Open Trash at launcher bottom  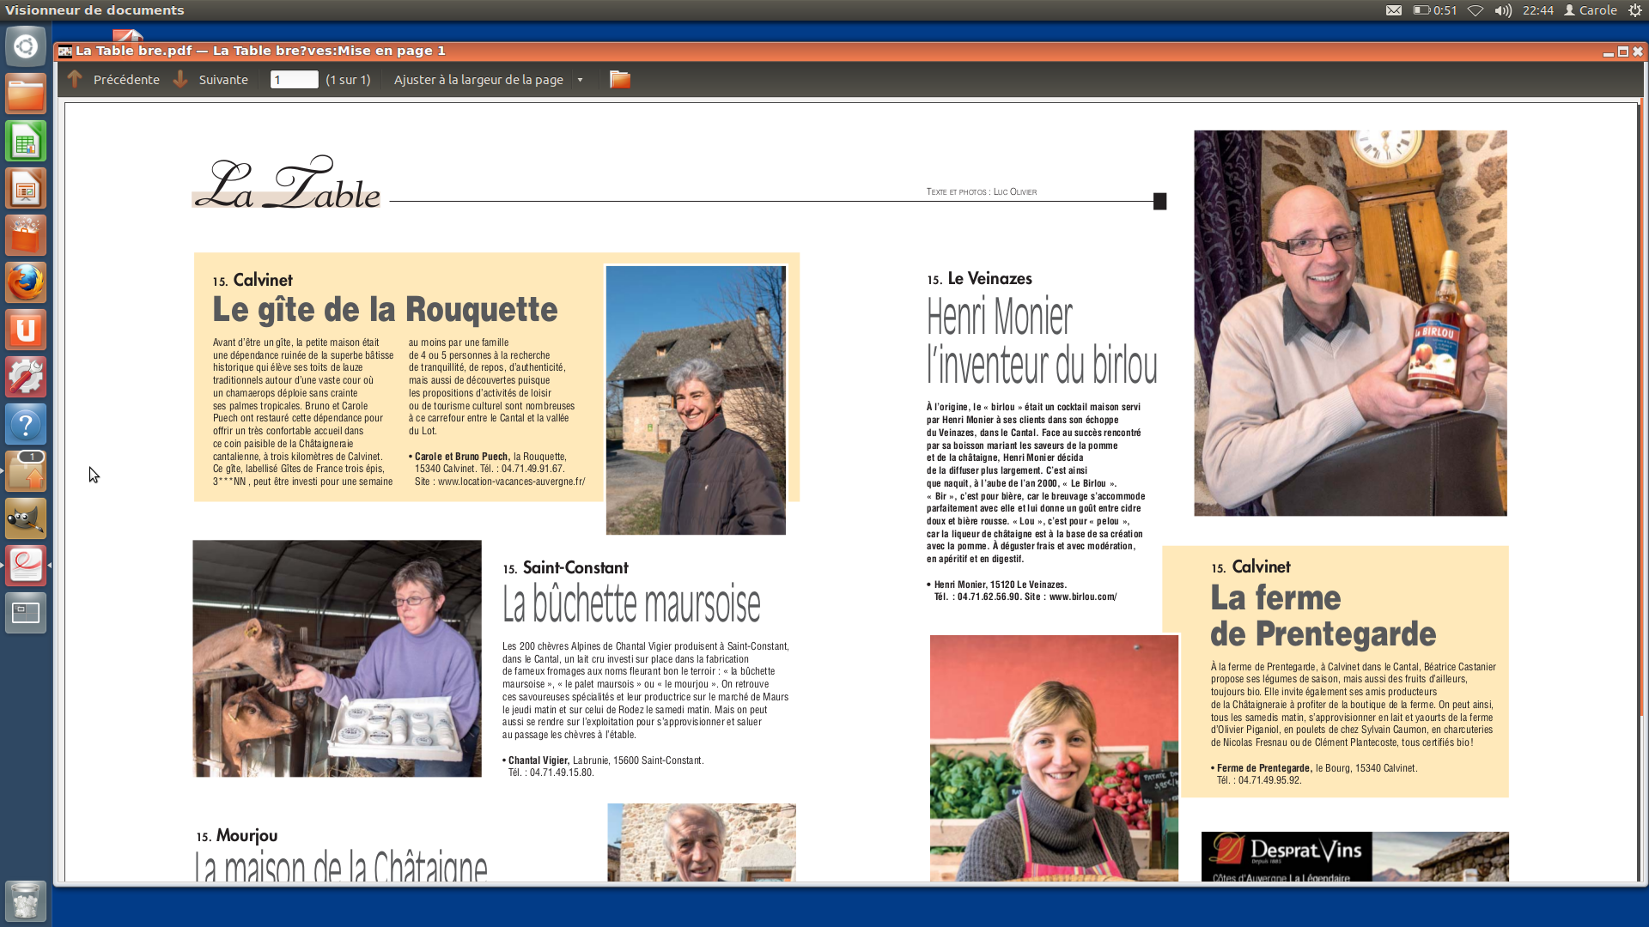click(26, 901)
